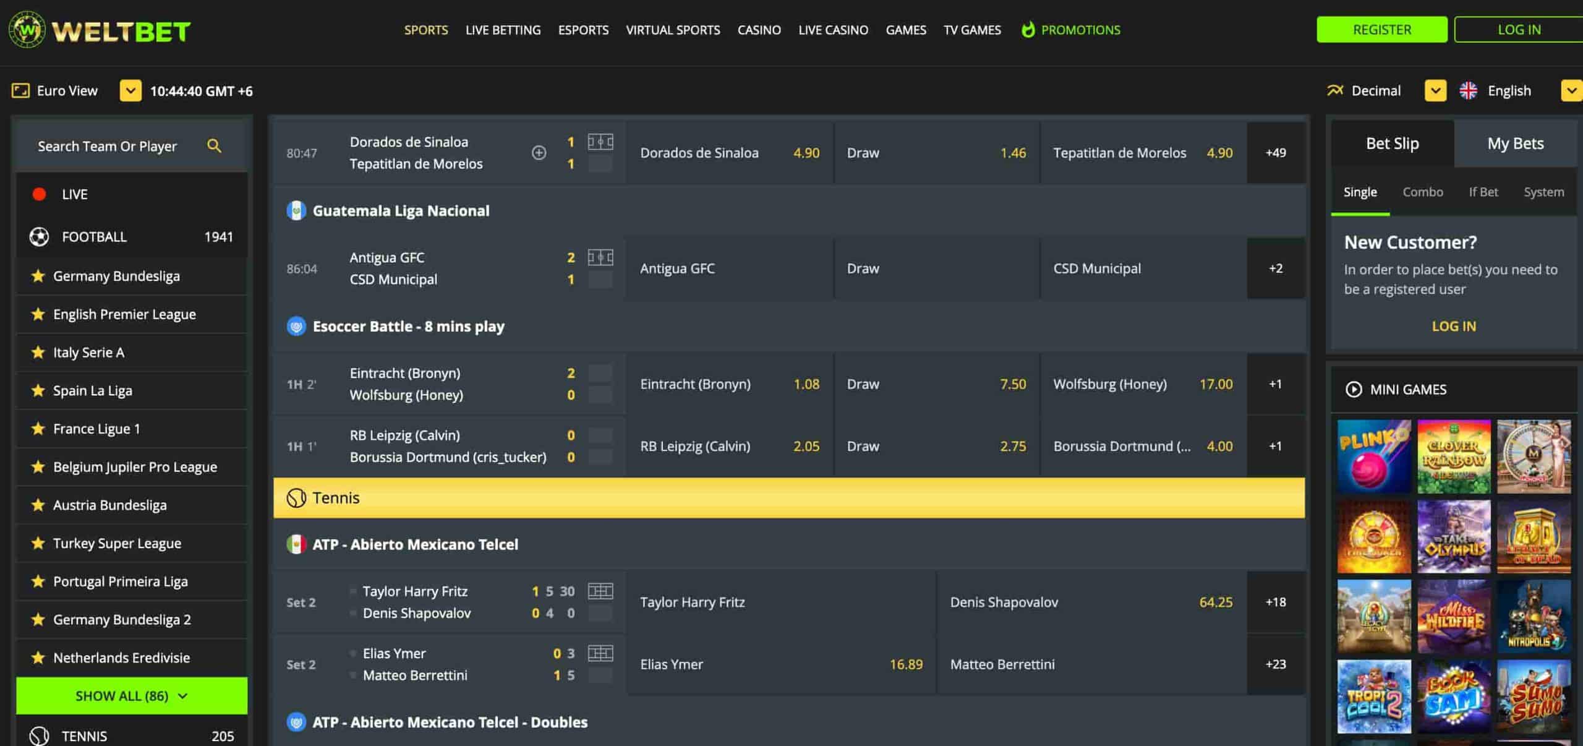Go to the Live Casino section
This screenshot has height=746, width=1583.
coord(833,30)
